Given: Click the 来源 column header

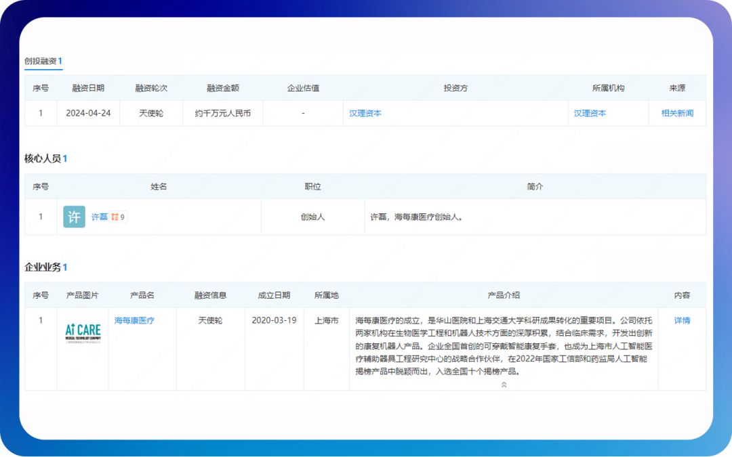Looking at the screenshot, I should (677, 88).
